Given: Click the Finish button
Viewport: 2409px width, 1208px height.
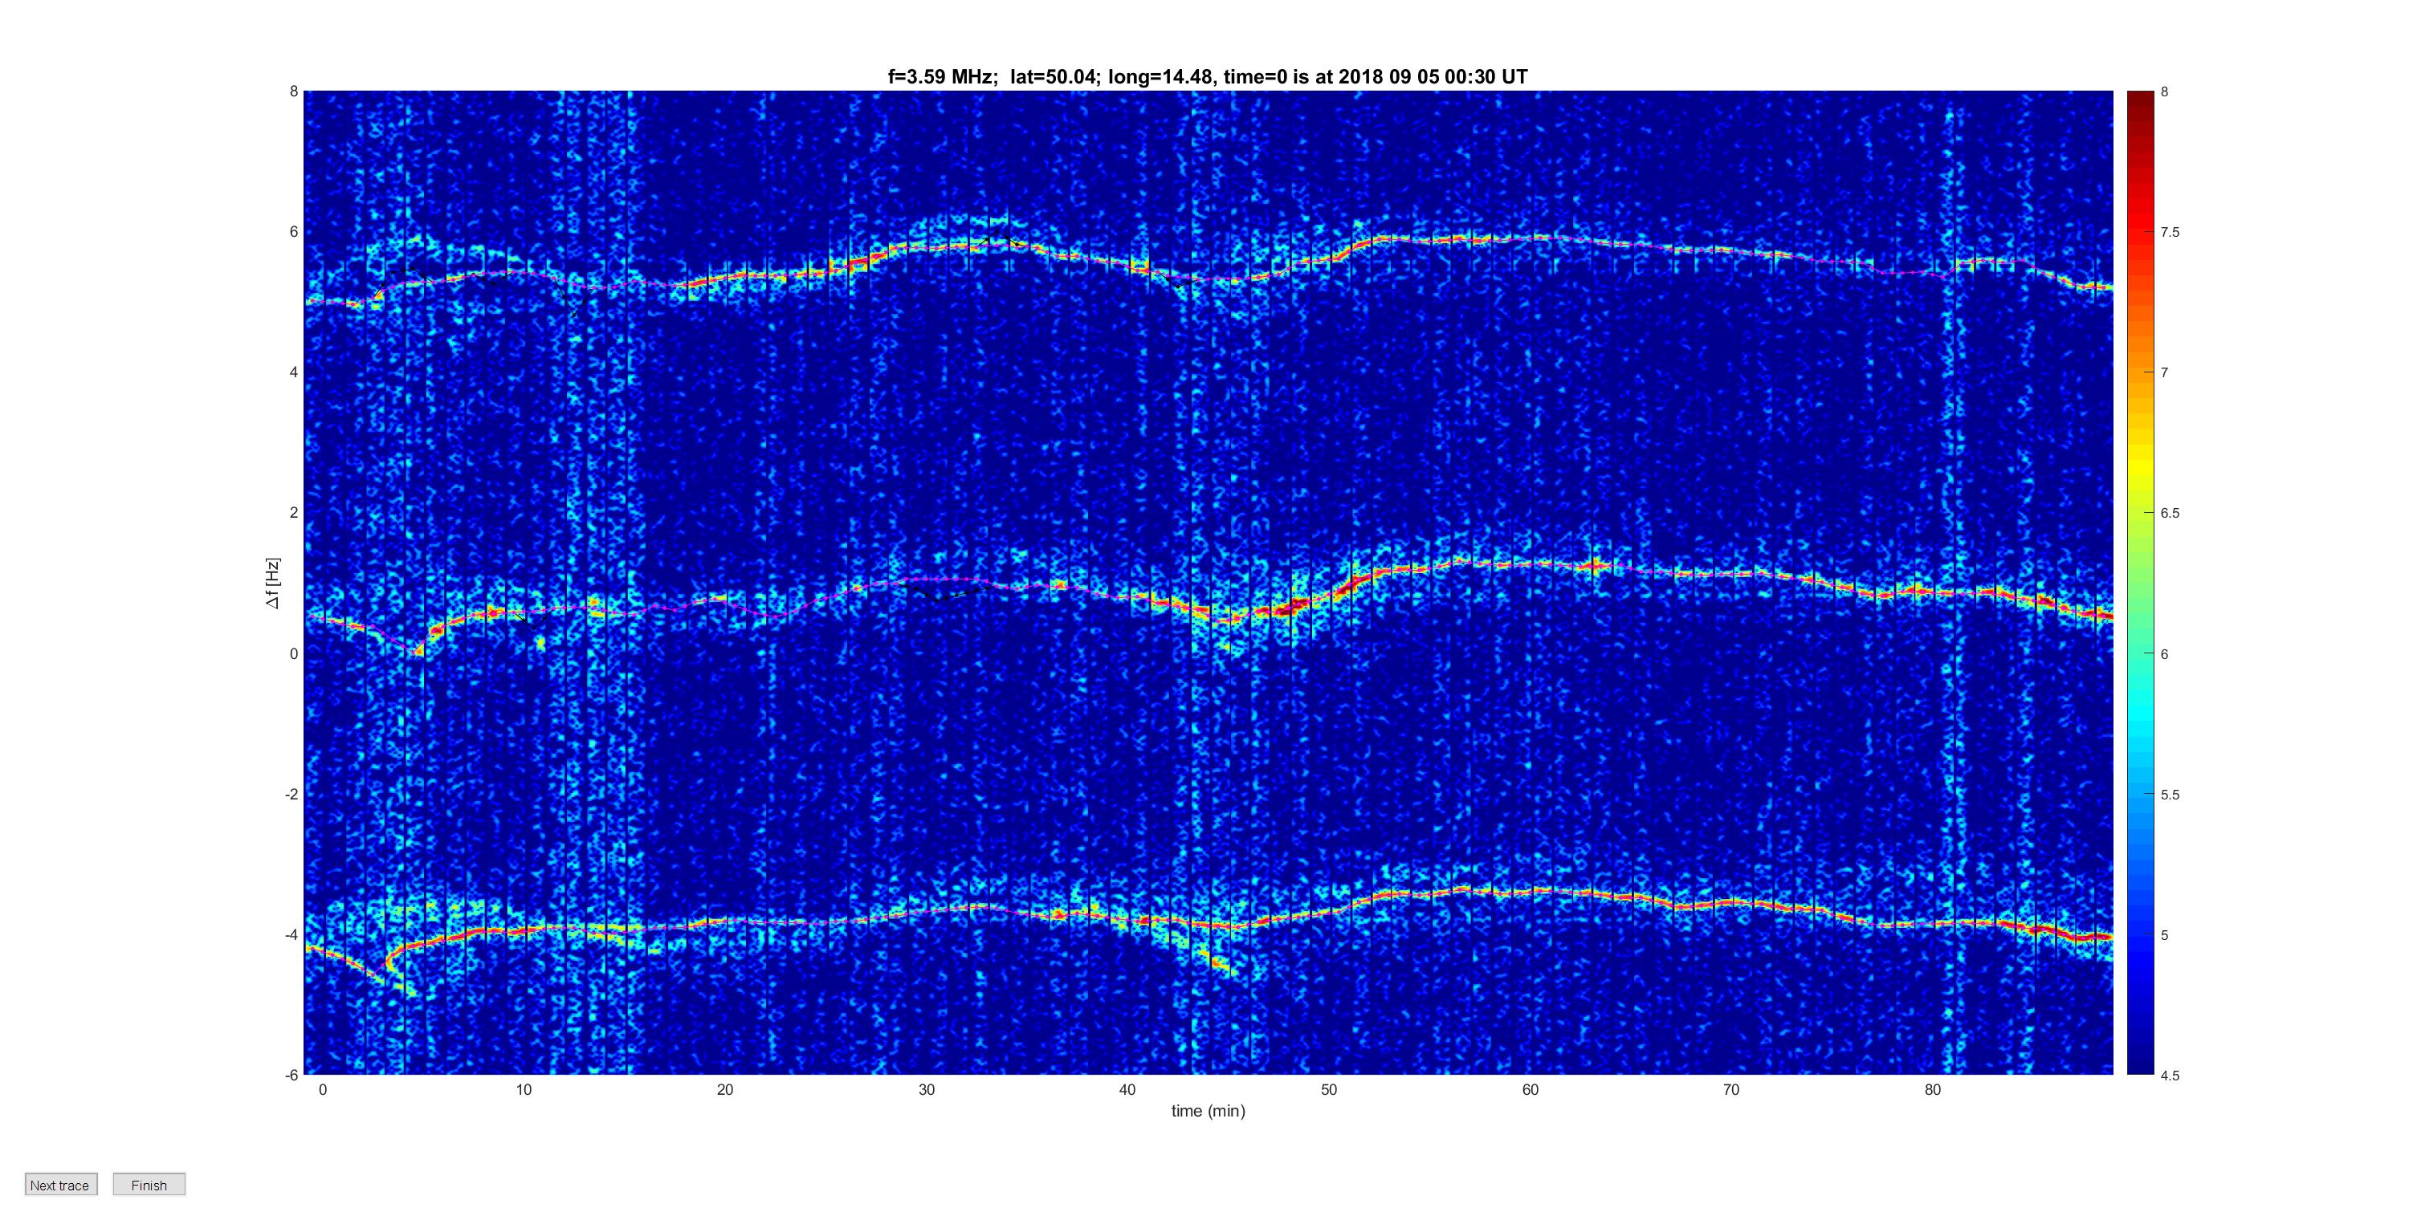Looking at the screenshot, I should pos(149,1185).
